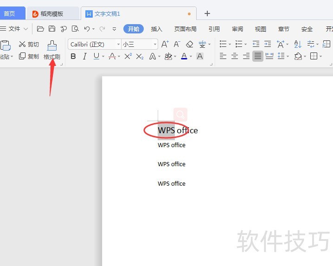Open the file folder icon in quick toolbar
Image resolution: width=333 pixels, height=266 pixels.
[x=40, y=29]
